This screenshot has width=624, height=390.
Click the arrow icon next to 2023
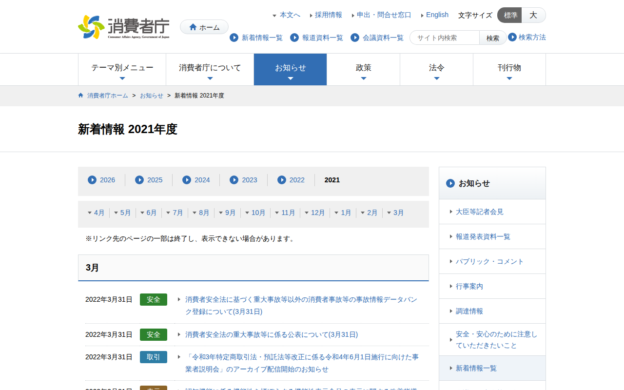(234, 180)
